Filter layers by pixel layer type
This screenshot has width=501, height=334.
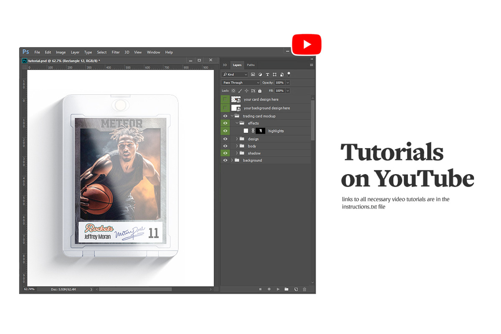253,74
